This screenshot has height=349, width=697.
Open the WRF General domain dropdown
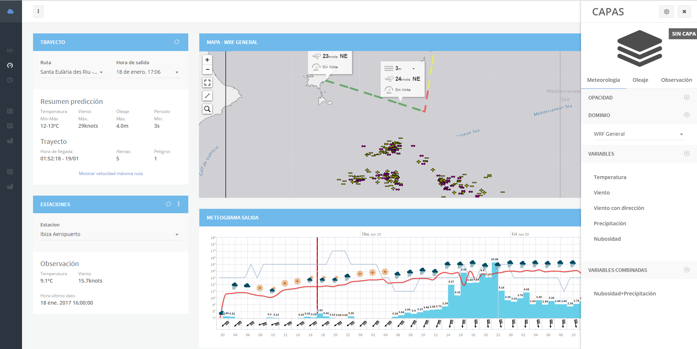pos(638,134)
